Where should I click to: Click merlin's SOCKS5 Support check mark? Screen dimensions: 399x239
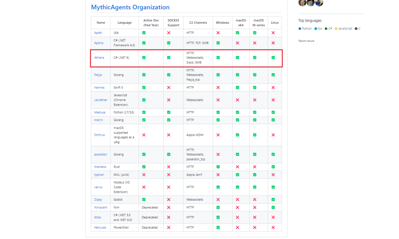coord(169,120)
